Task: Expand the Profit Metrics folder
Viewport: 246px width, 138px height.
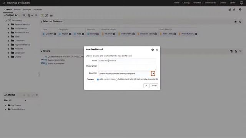Action: [x=9, y=29]
